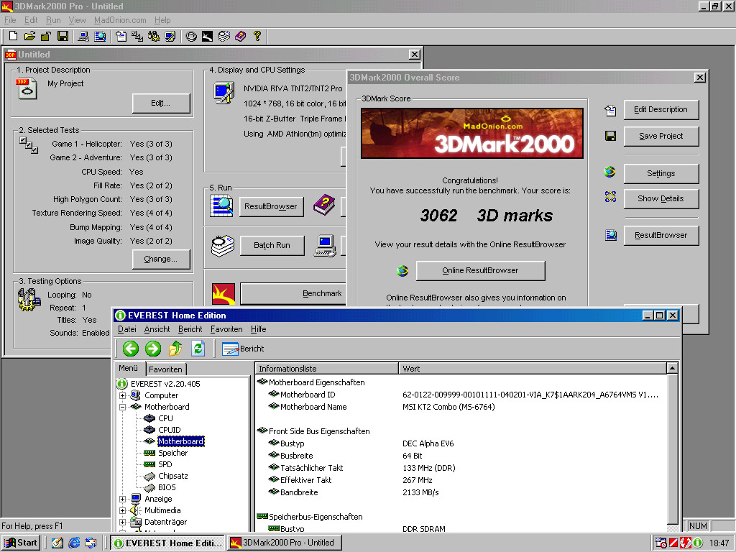
Task: Click the Bericht report toolbar button
Action: pos(243,349)
